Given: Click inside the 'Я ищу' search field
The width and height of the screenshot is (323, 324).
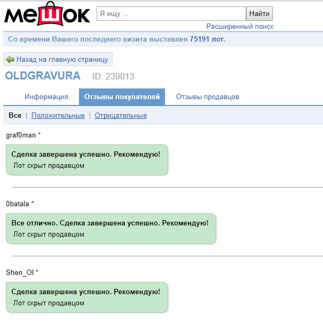Looking at the screenshot, I should point(171,14).
